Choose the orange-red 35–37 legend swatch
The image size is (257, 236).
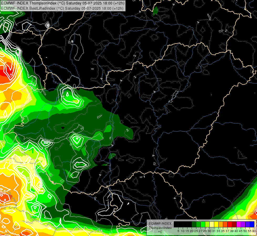pos(225,224)
